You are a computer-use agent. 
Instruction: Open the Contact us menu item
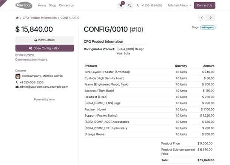tap(66, 5)
